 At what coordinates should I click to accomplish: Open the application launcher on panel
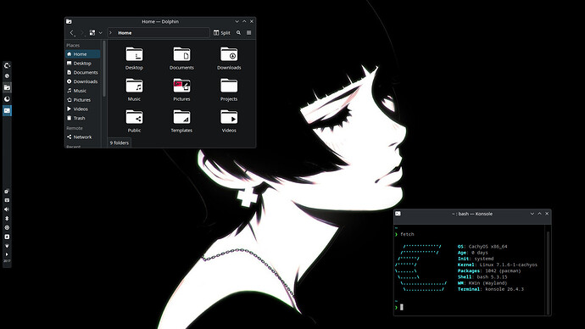click(7, 65)
